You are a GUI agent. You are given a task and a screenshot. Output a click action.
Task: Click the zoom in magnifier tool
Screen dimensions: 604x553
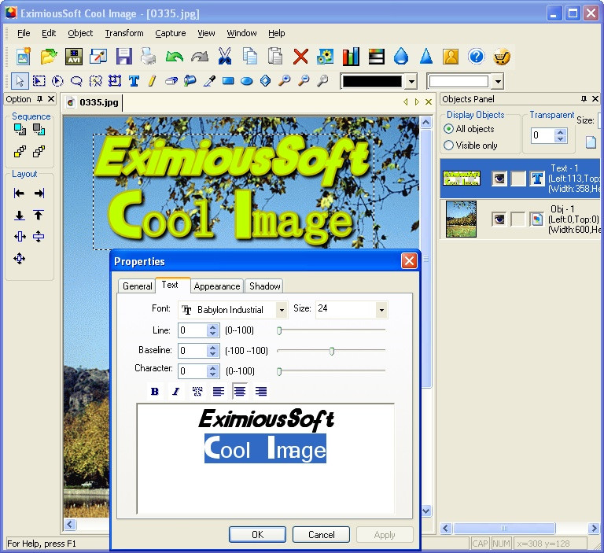click(284, 81)
